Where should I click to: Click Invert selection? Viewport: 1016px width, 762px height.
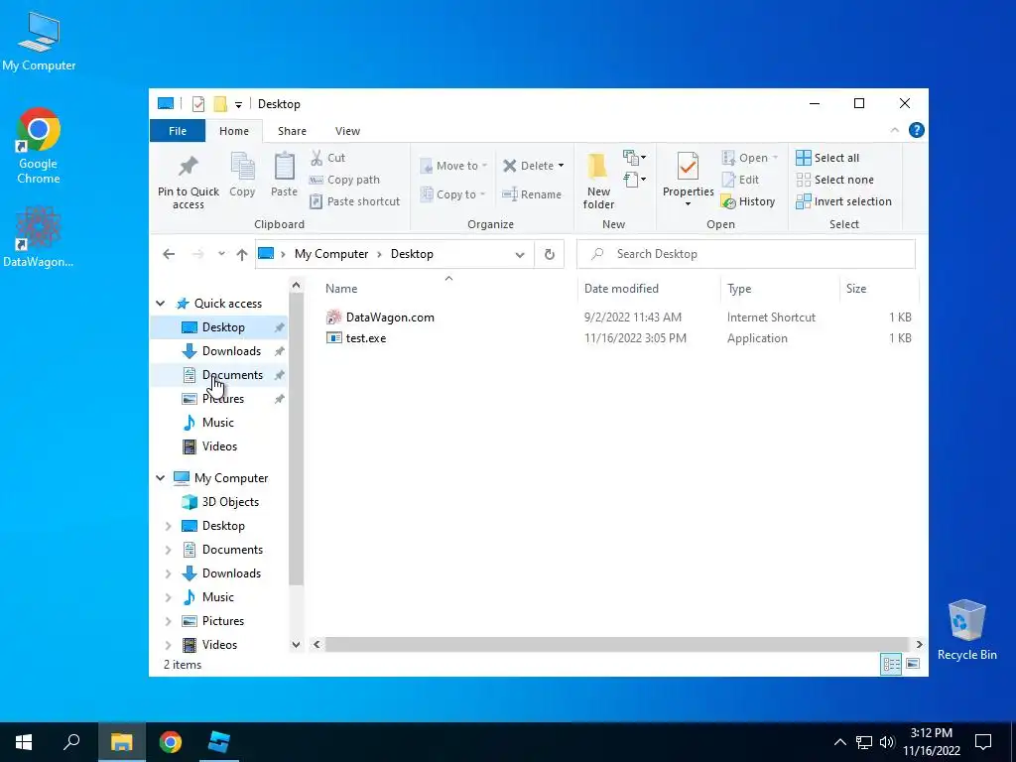click(843, 201)
